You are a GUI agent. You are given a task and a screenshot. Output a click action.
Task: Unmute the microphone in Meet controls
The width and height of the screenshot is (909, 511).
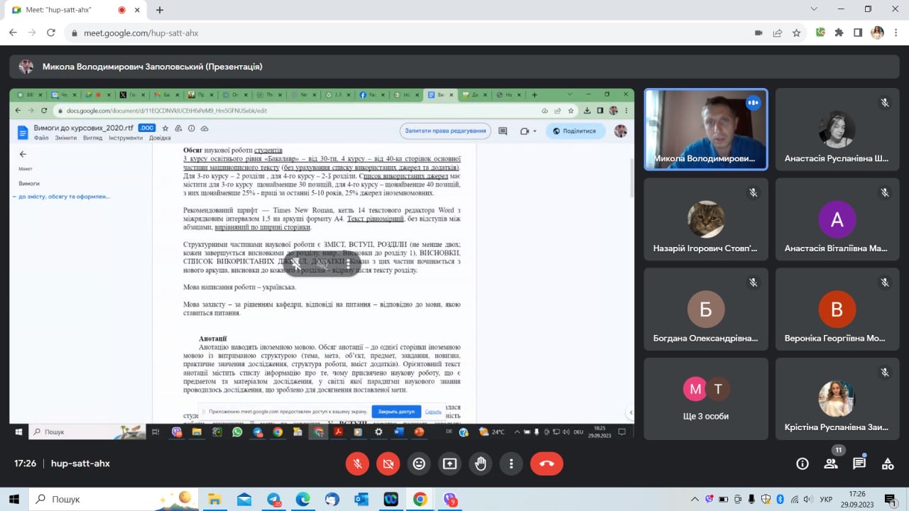358,463
